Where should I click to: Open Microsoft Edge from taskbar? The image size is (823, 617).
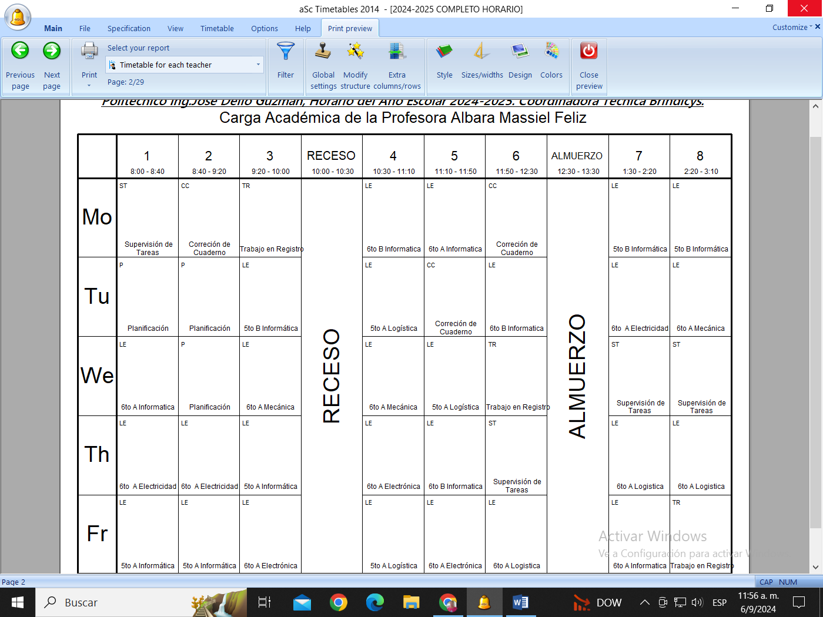[375, 602]
